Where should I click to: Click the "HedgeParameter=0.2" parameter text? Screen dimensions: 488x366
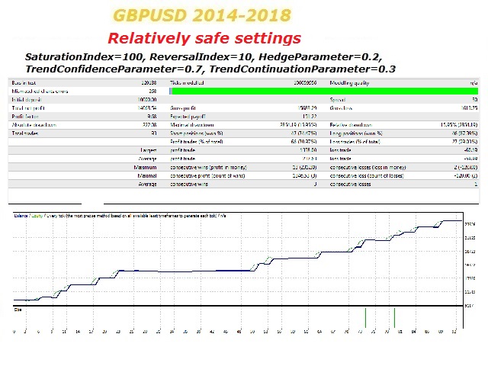(x=319, y=57)
